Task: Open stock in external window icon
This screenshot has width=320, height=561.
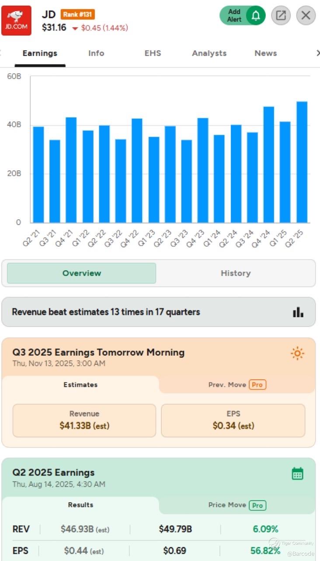Action: tap(281, 16)
